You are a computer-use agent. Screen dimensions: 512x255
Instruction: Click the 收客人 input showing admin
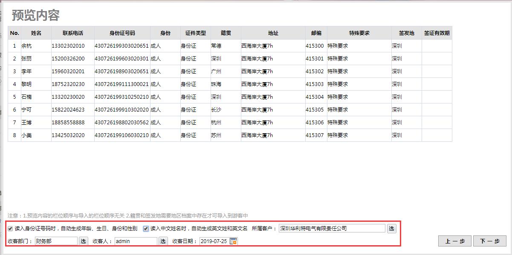tap(136, 241)
